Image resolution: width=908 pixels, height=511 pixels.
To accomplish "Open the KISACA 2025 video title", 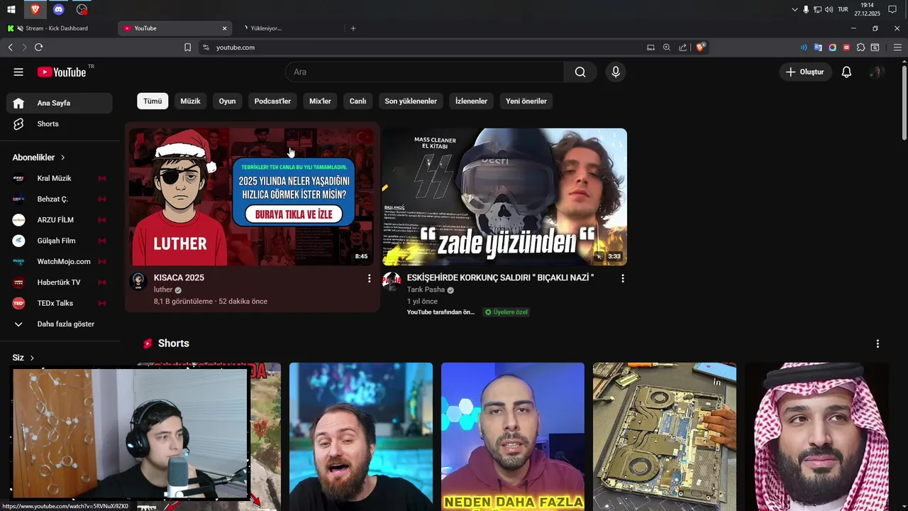I will (179, 278).
